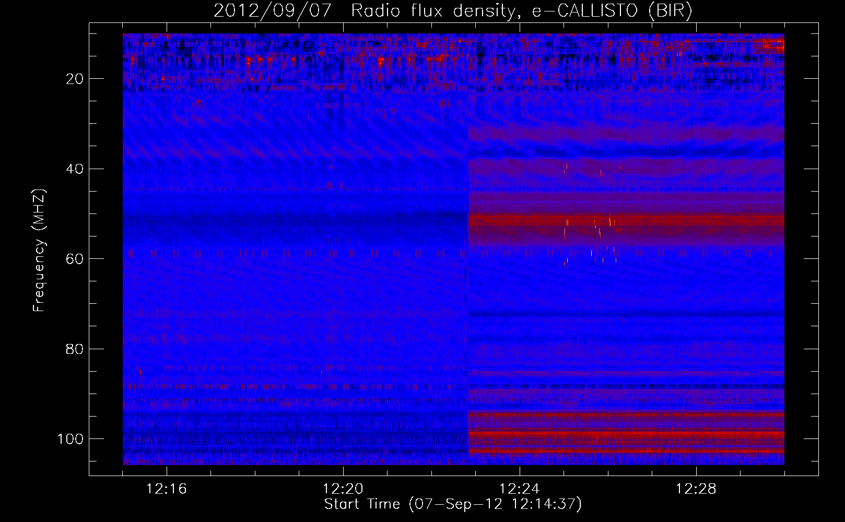
Task: Click the y-axis tick label "60"
Action: (x=75, y=259)
